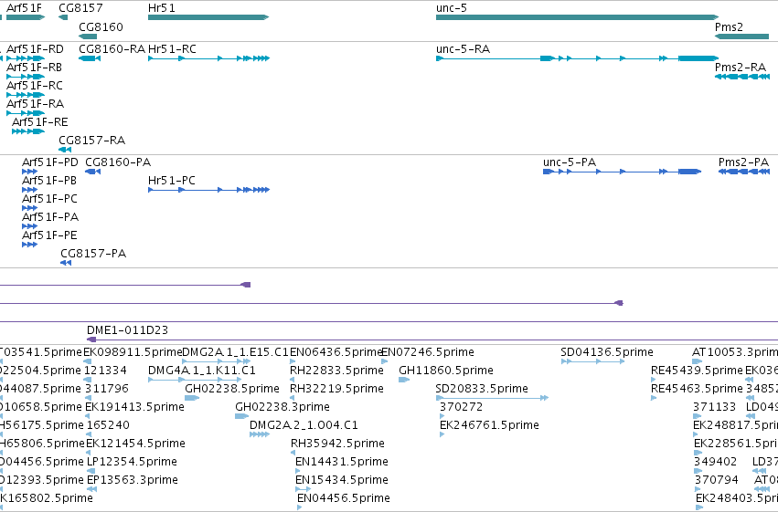778x512 pixels.
Task: Open EST SD04136.5prime
Action: click(x=607, y=352)
